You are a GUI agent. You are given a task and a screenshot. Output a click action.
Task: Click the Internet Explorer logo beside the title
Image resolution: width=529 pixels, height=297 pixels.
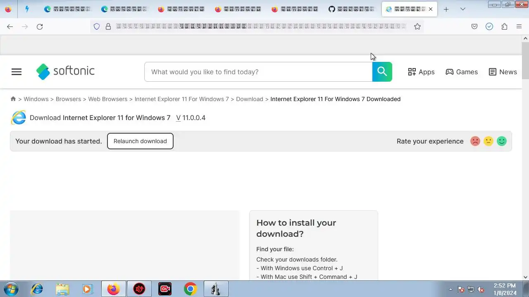coord(19,118)
